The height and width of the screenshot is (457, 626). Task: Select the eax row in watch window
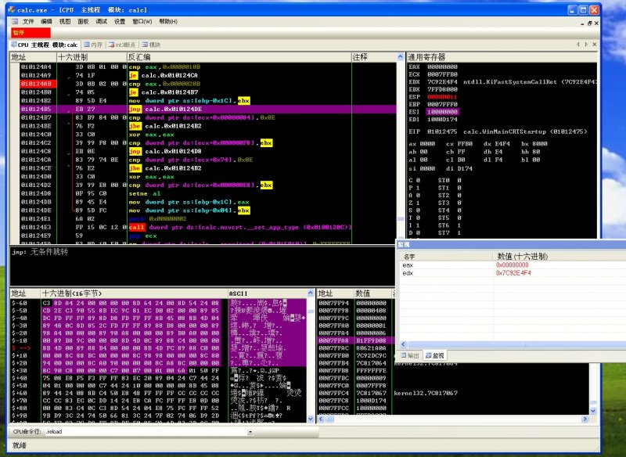[512, 265]
